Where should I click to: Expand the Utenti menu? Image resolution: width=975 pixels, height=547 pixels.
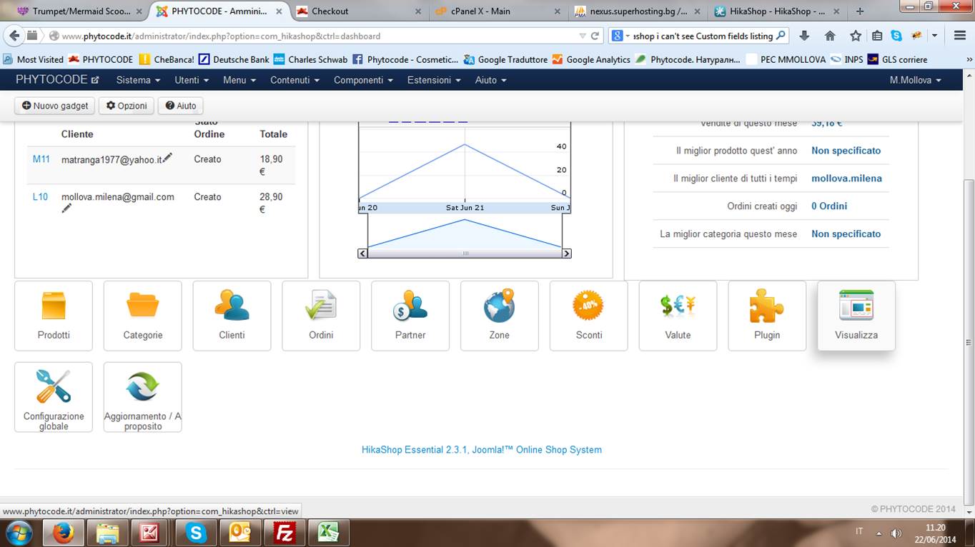(x=192, y=80)
